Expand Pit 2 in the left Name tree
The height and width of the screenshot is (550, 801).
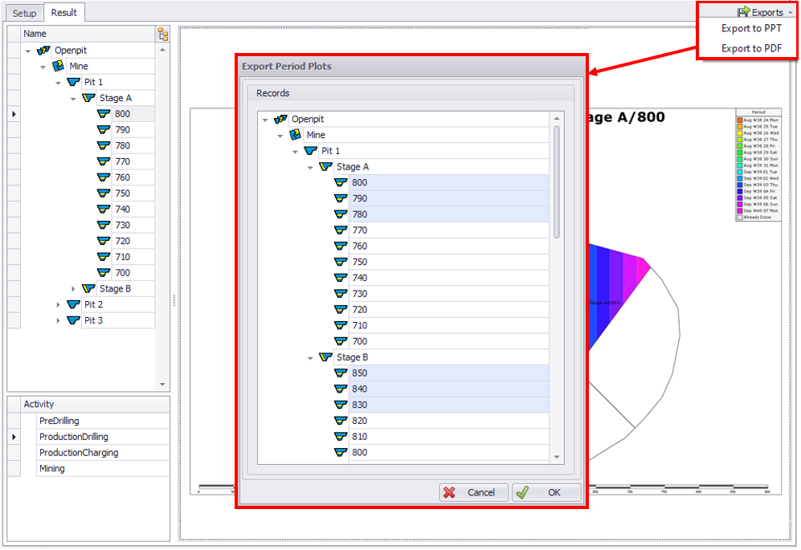[59, 305]
